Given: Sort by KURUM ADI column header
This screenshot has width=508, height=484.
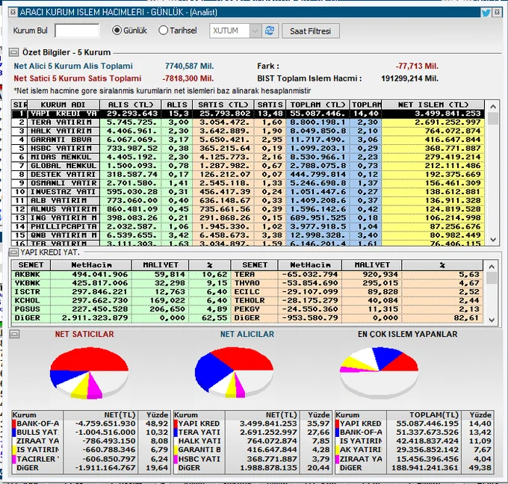Looking at the screenshot, I should [x=63, y=105].
